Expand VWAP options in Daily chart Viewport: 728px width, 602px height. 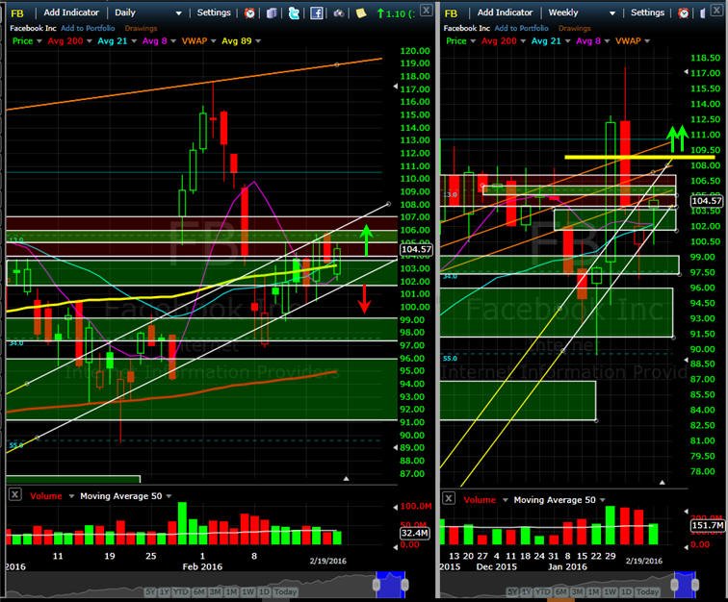[x=214, y=41]
